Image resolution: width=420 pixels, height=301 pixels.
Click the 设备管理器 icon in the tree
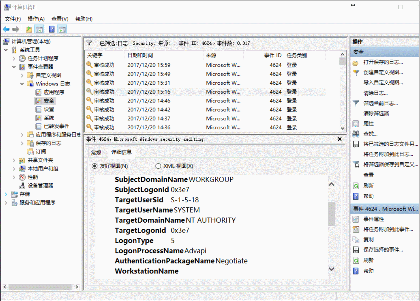pos(22,186)
